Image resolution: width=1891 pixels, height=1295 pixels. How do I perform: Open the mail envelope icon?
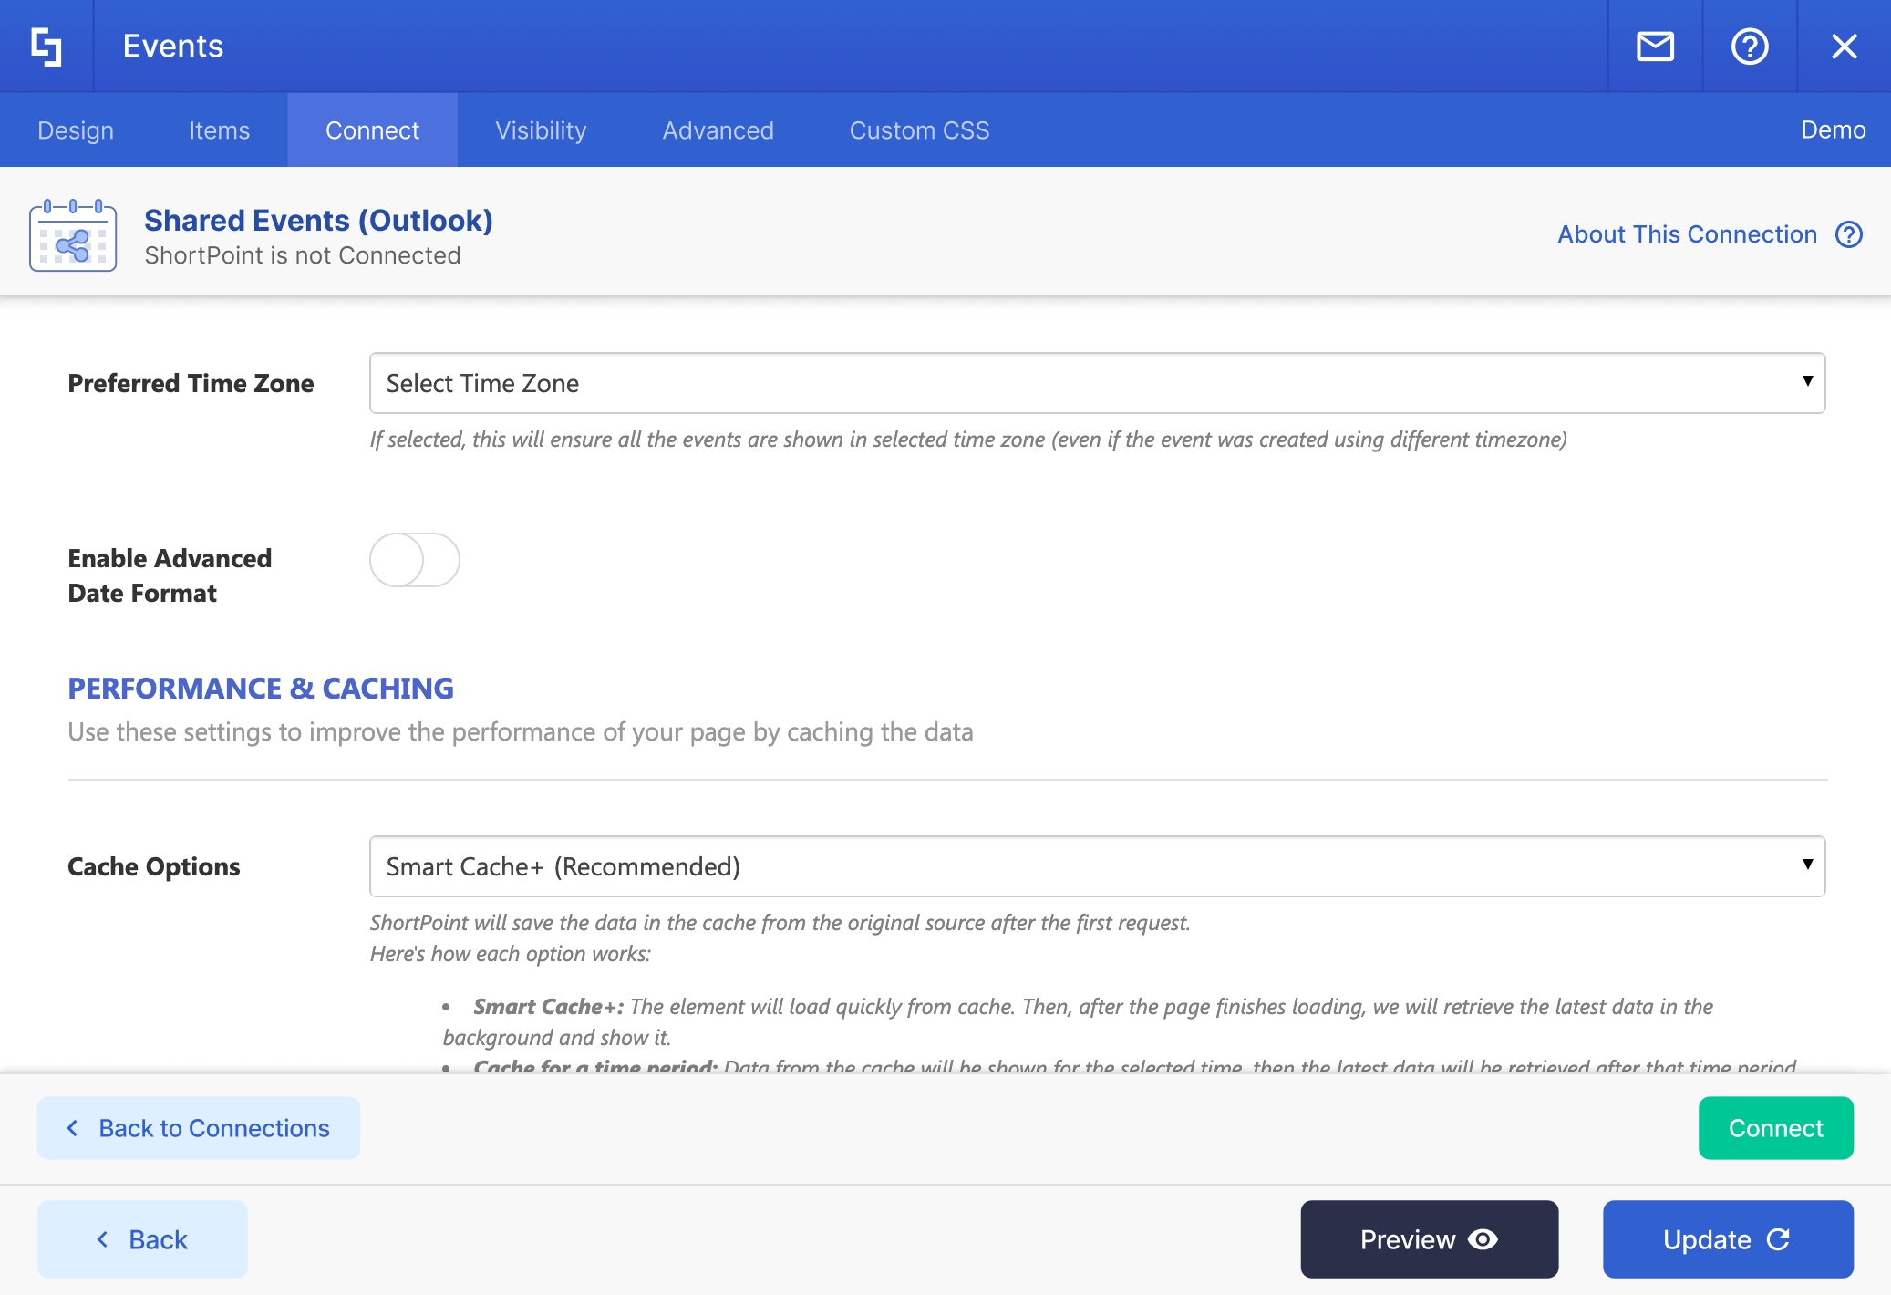1655,47
